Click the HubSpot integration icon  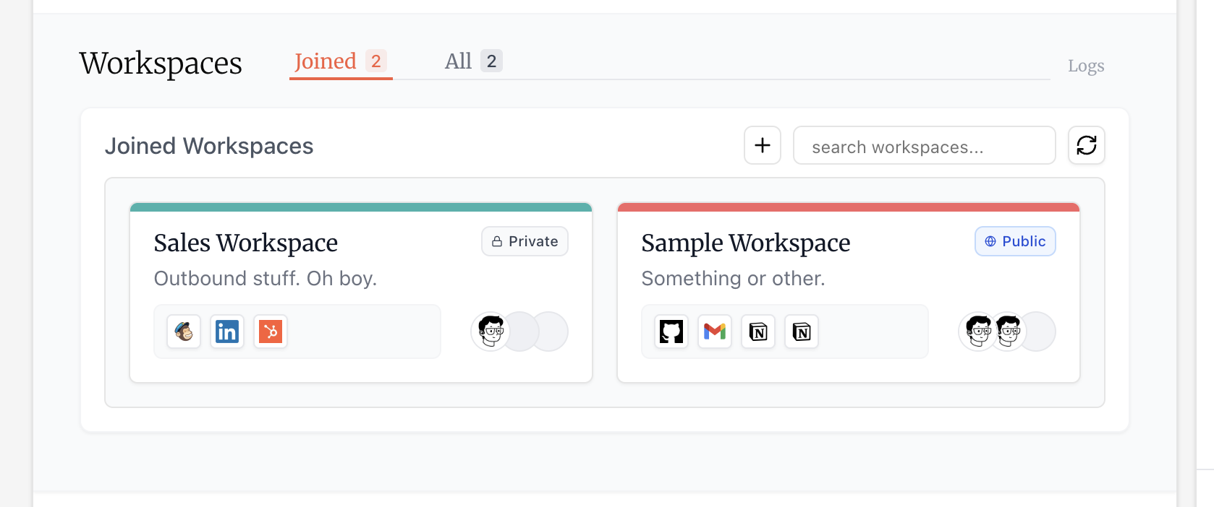271,332
